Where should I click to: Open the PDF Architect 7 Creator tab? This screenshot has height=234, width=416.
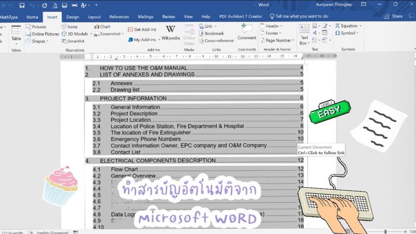pos(240,16)
